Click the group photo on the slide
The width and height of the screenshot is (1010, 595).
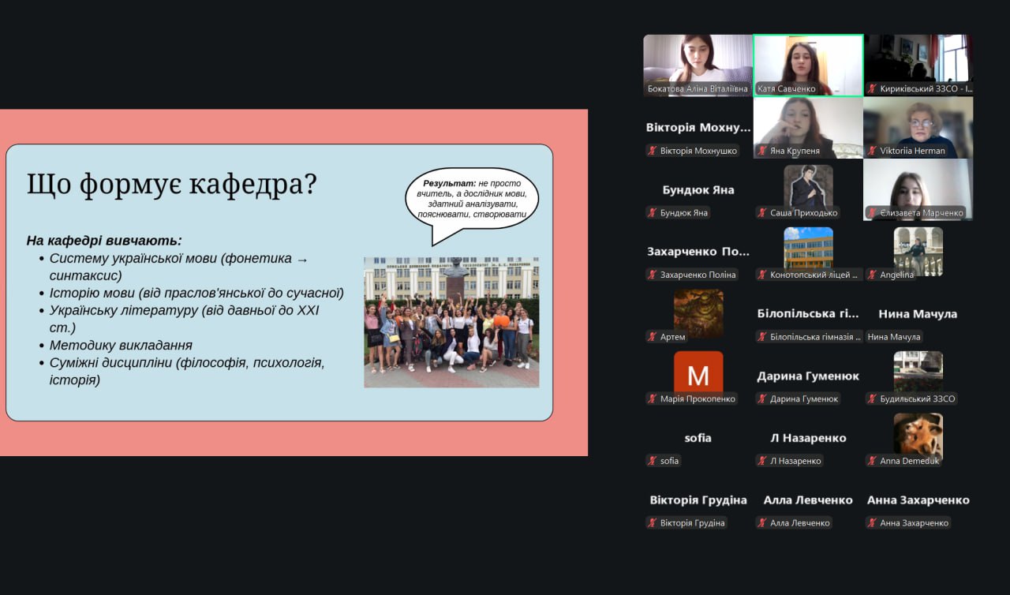451,322
